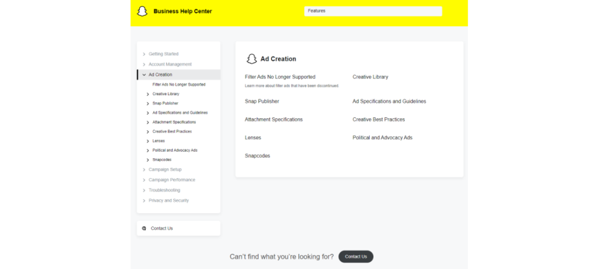
Task: Open Political and Advocacy Ads main link
Action: click(x=383, y=138)
